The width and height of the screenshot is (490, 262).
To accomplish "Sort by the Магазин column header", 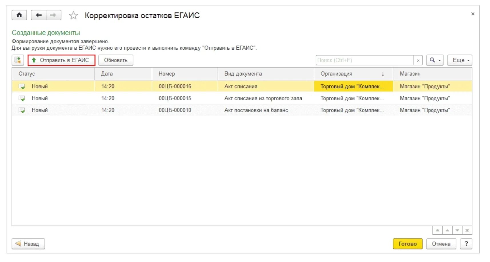I will tap(432, 74).
